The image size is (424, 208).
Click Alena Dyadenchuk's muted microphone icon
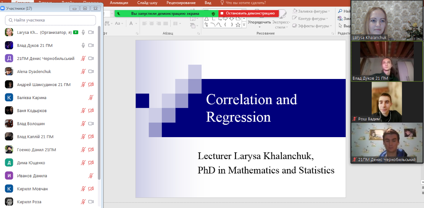83,72
